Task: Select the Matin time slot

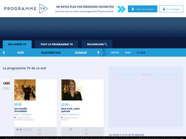Action: [x=115, y=52]
